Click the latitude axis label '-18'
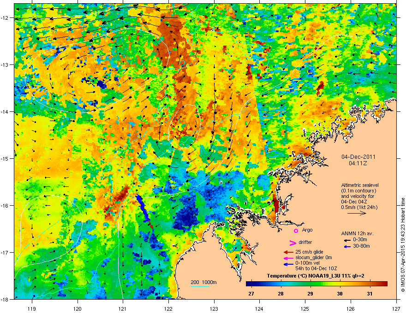This screenshot has width=406, height=313. (x=5, y=299)
